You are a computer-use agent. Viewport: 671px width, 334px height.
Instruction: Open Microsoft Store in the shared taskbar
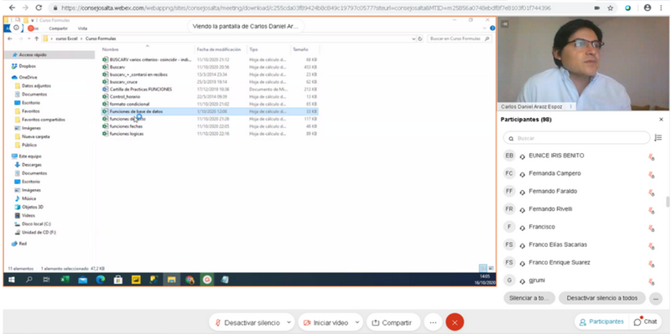coord(117,280)
